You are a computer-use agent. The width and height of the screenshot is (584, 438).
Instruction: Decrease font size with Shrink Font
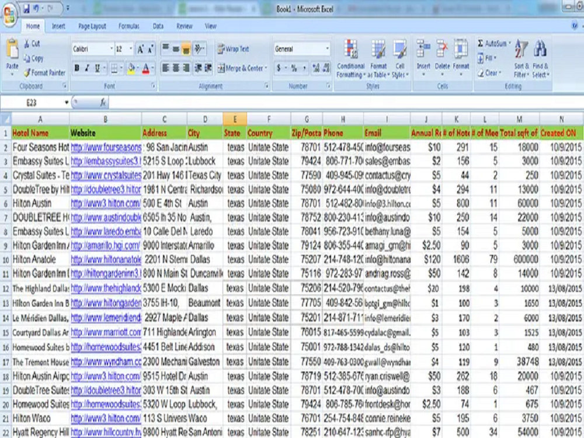click(x=151, y=49)
